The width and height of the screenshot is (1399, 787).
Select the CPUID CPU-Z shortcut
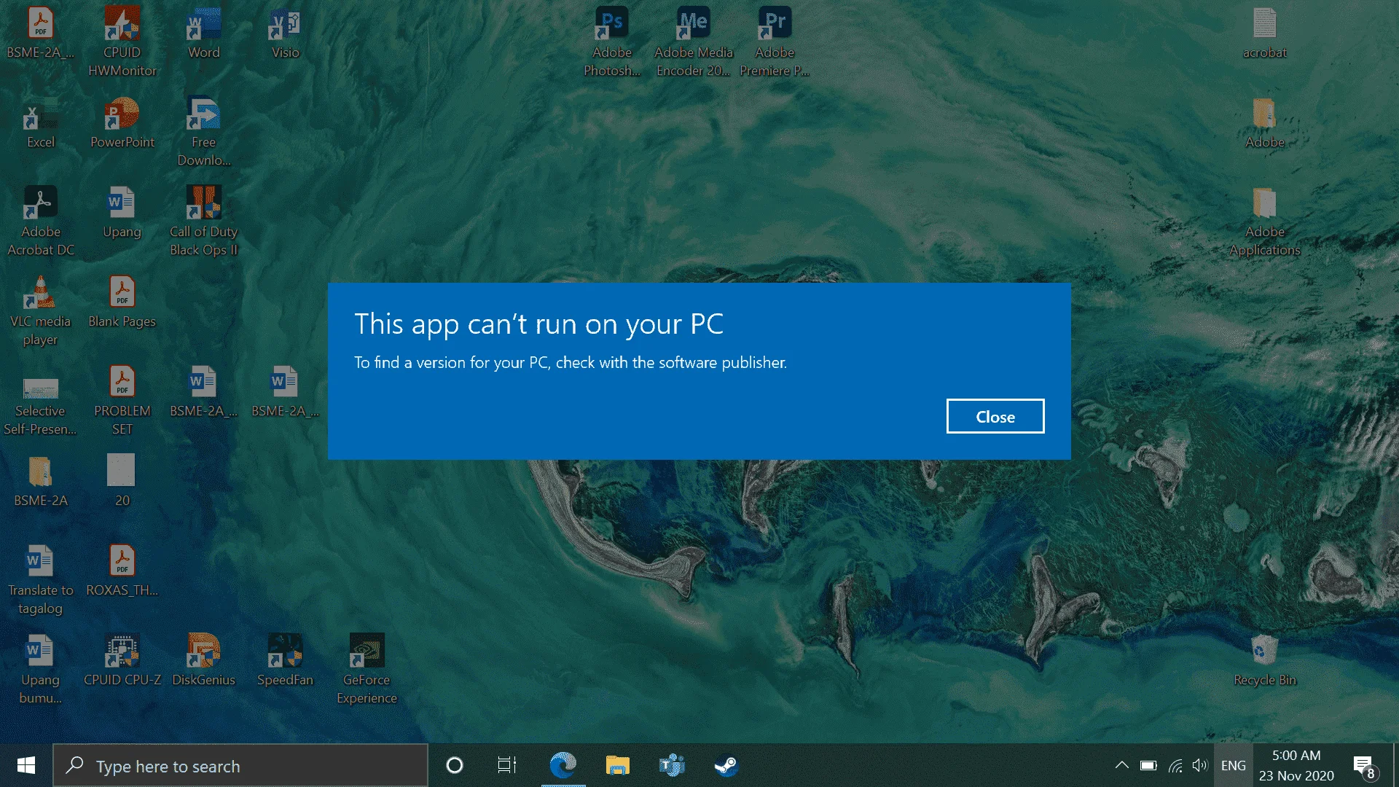click(122, 660)
